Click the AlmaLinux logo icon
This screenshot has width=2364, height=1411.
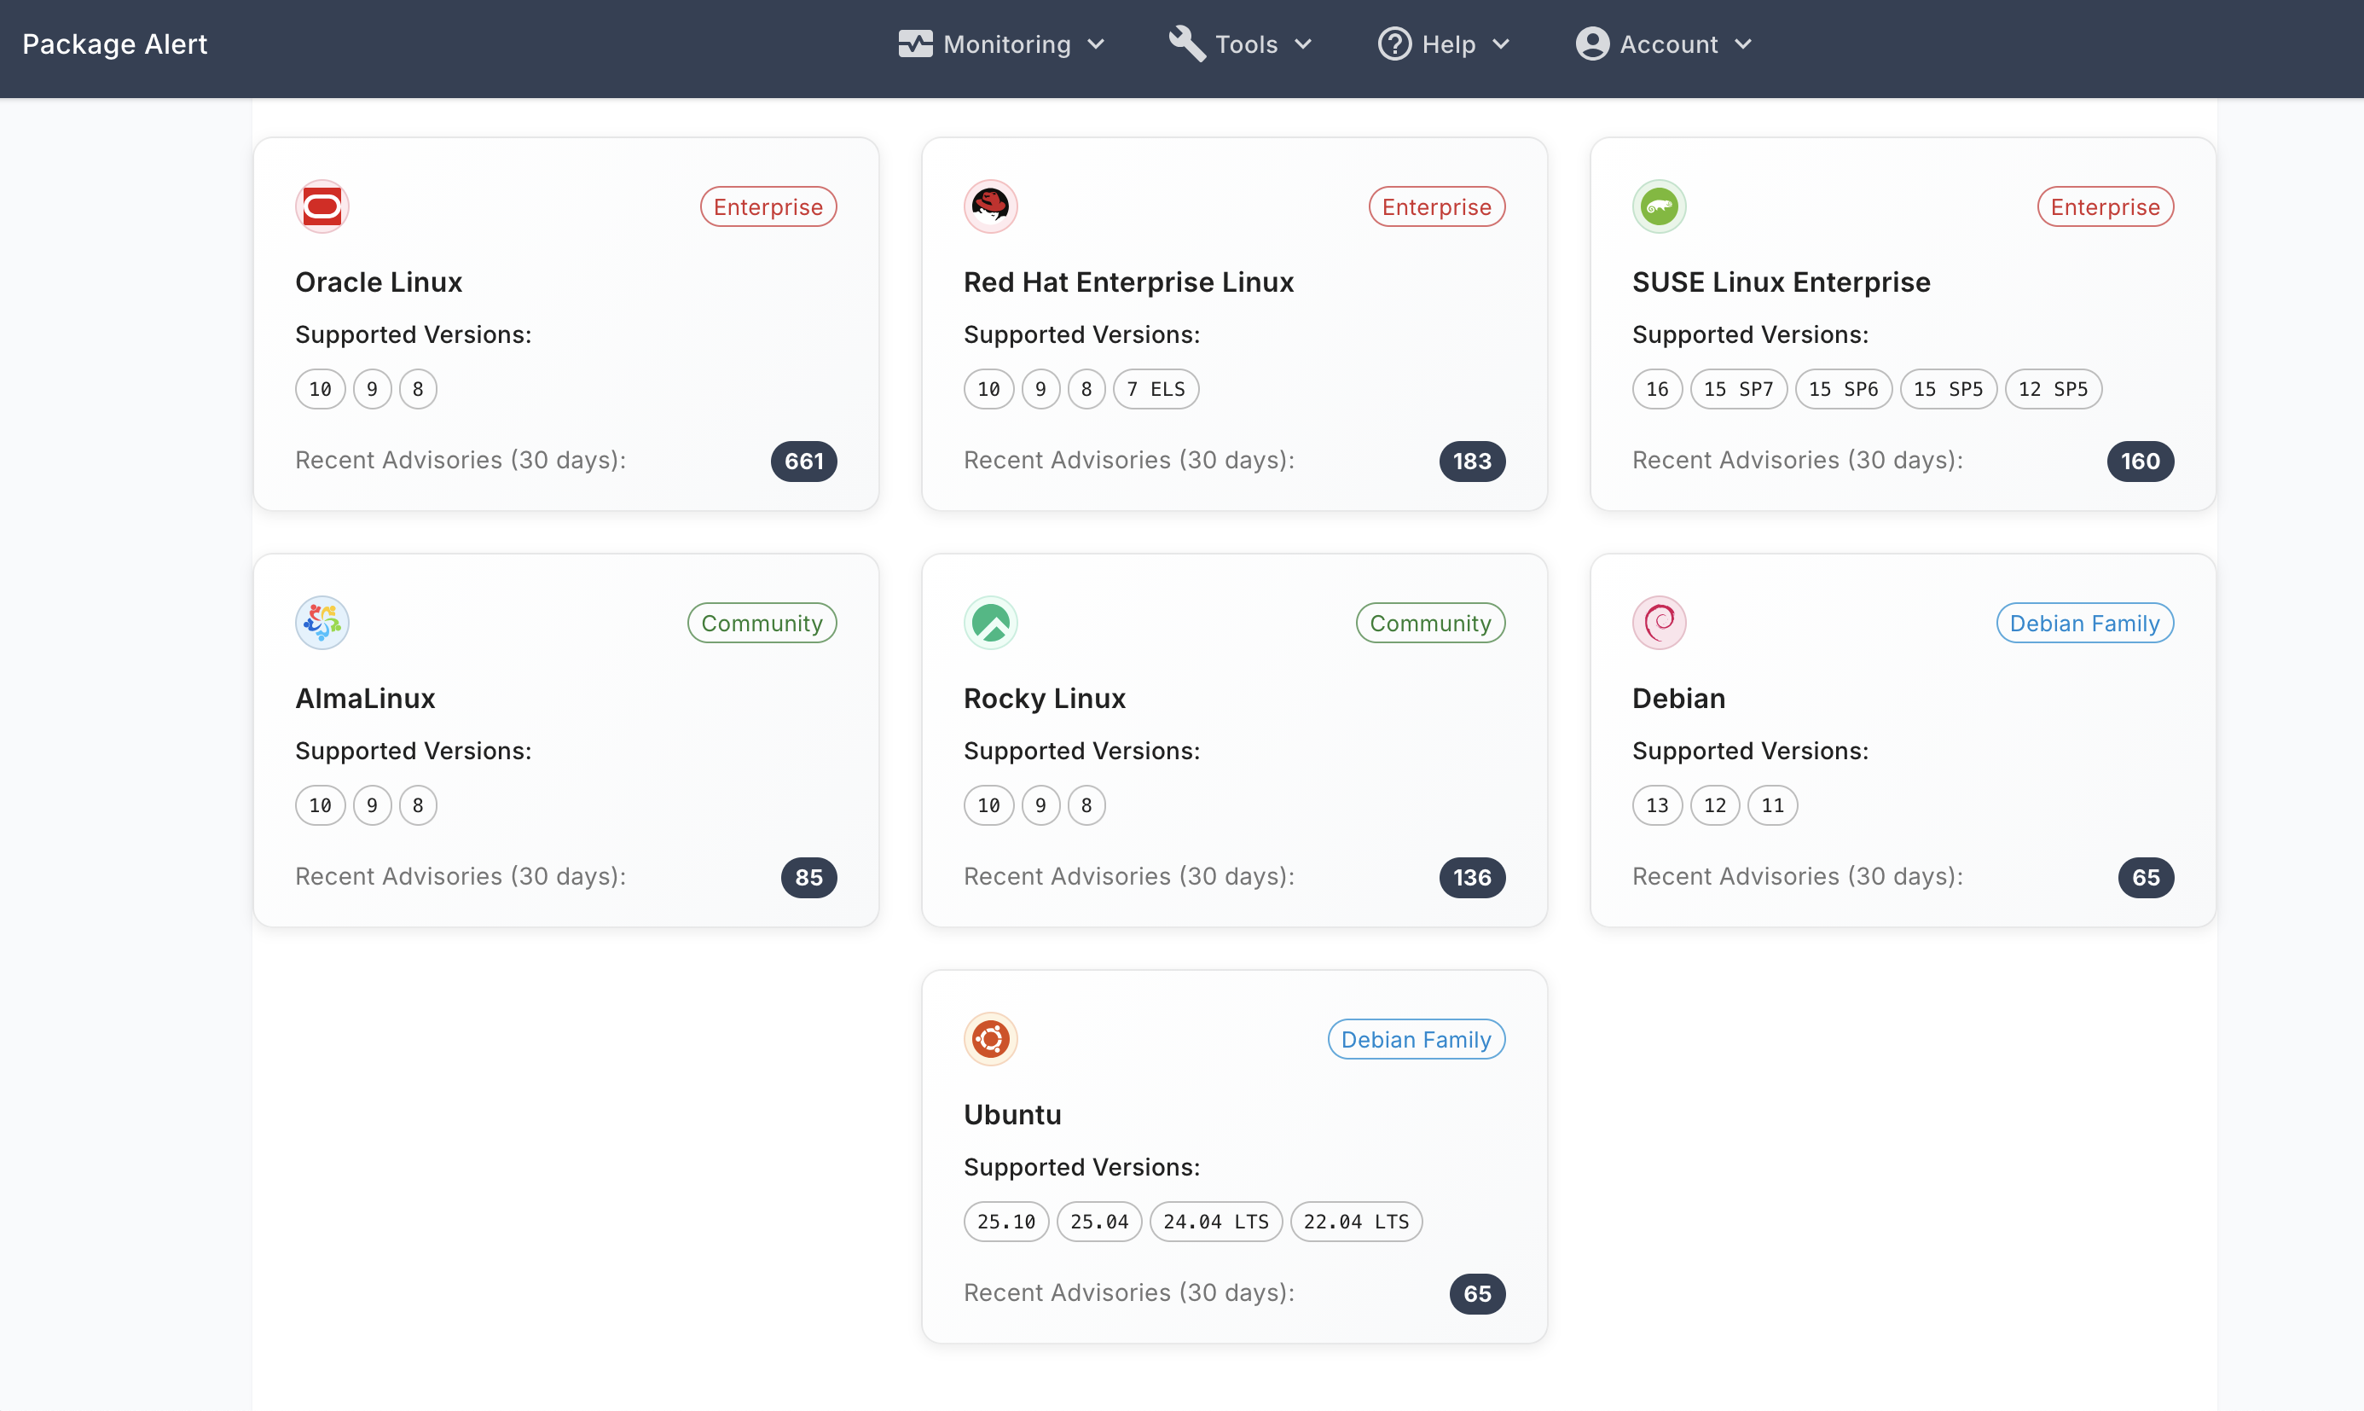(322, 623)
